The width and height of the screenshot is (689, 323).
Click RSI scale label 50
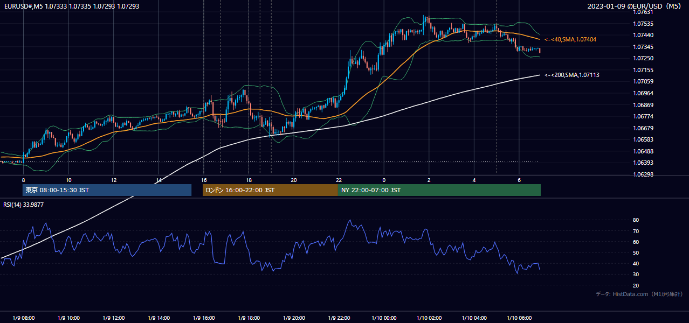point(636,252)
